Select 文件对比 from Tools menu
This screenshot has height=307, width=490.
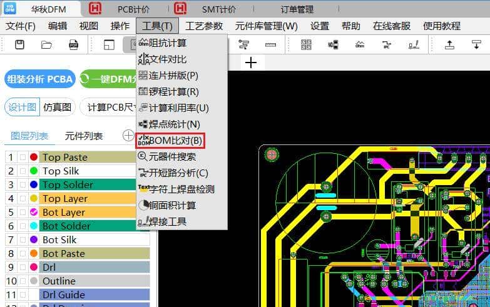(181, 59)
